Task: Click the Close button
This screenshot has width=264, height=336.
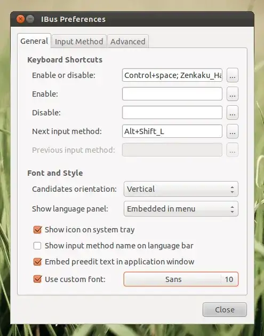Action: (225, 310)
